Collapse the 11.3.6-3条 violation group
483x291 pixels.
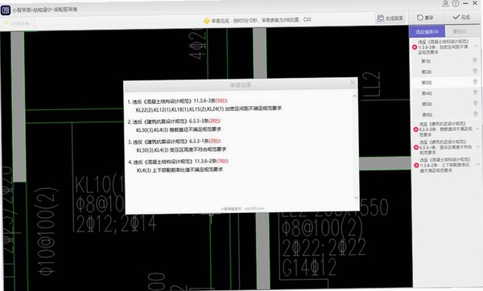[476, 46]
